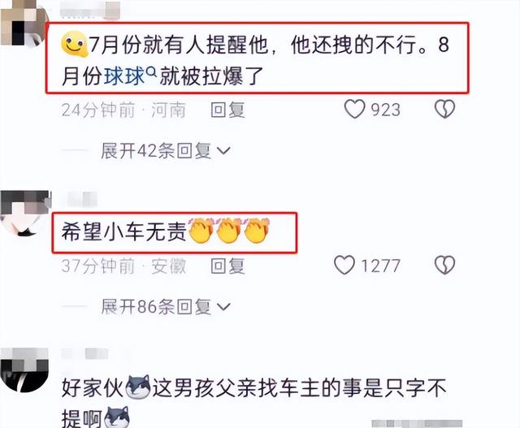Click the chevron next to 展开42条回复
The image size is (520, 428).
[x=223, y=151]
